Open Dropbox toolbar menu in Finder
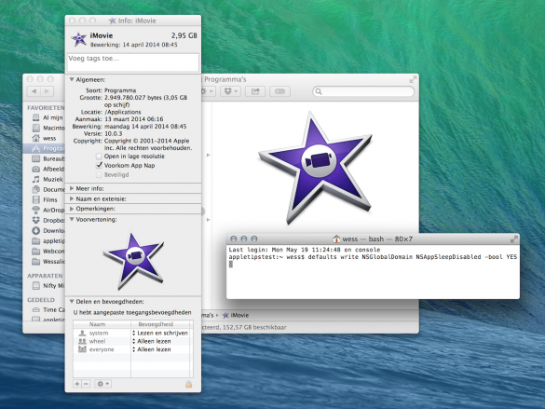This screenshot has height=409, width=545. coord(230,91)
